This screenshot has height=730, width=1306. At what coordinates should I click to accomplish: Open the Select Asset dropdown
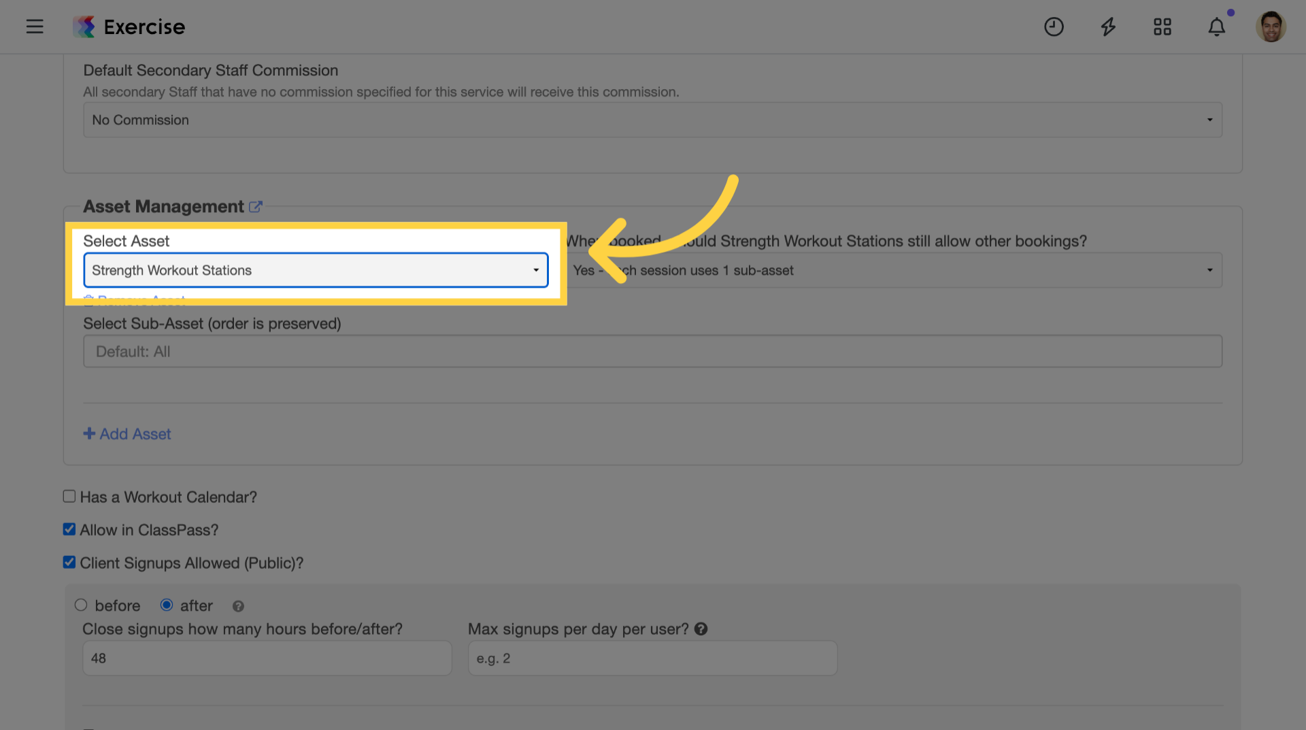[x=316, y=270]
